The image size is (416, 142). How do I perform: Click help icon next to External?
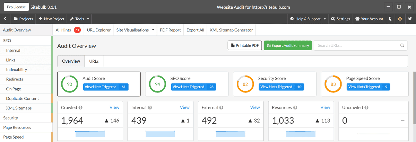[x=221, y=108]
